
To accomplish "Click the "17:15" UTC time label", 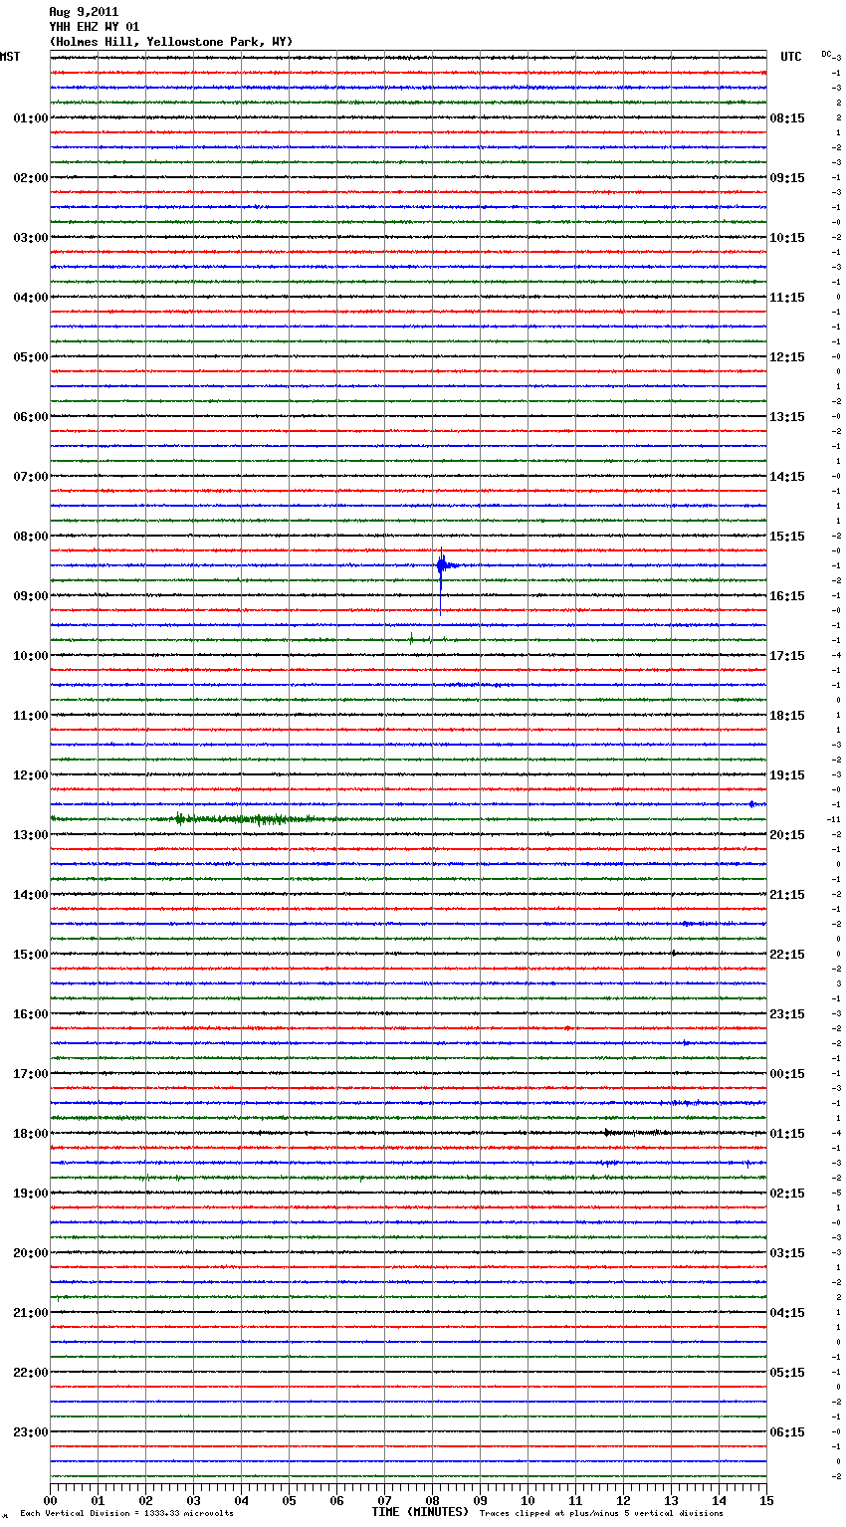I will coord(787,656).
